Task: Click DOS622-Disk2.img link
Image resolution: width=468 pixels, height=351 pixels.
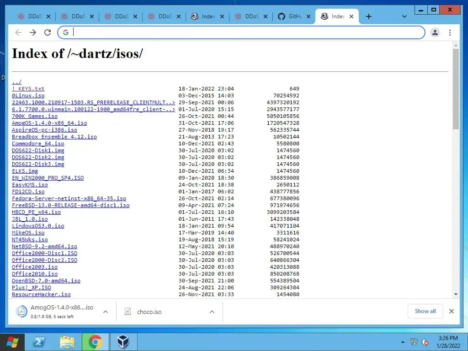Action: 38,157
